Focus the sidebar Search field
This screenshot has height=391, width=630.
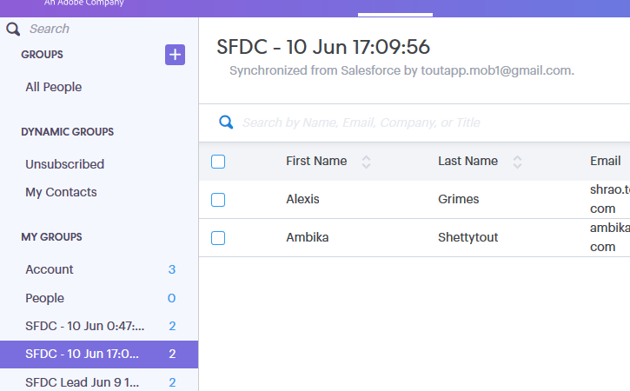[x=109, y=29]
